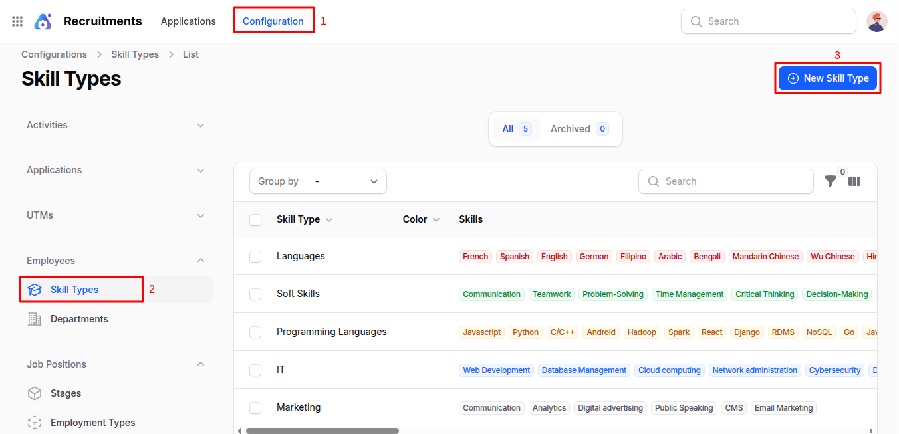The height and width of the screenshot is (434, 899).
Task: Click the Recruitments app logo icon
Action: click(x=43, y=21)
